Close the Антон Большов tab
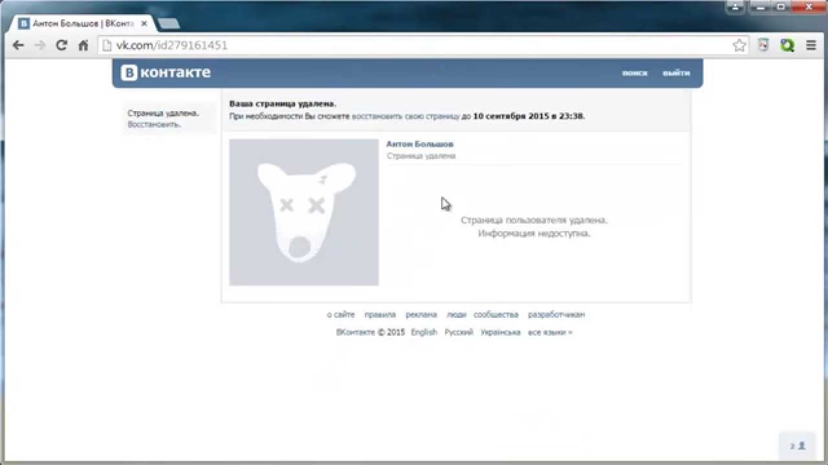The height and width of the screenshot is (465, 828). 144,23
